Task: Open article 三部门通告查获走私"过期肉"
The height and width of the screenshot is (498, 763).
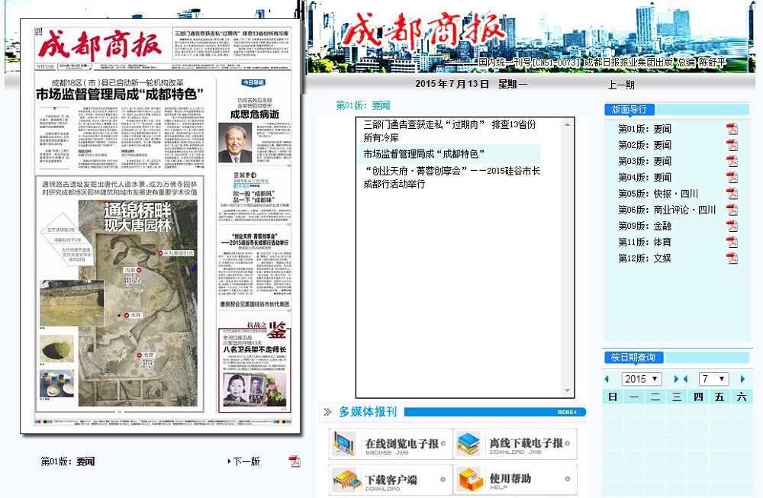Action: [449, 131]
